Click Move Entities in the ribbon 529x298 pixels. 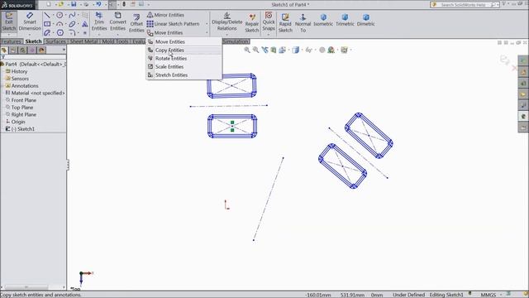coord(165,33)
